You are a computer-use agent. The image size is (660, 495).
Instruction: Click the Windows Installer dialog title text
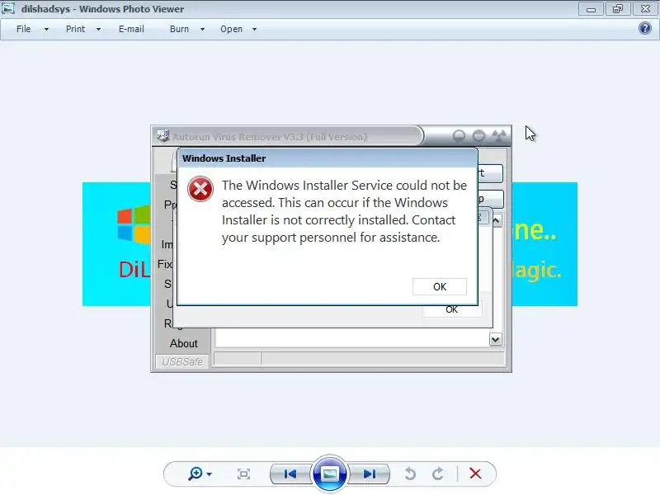point(224,158)
